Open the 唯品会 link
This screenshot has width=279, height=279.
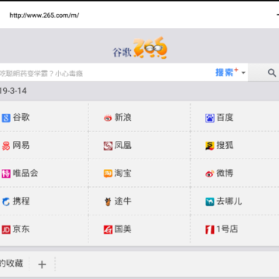(x=26, y=173)
